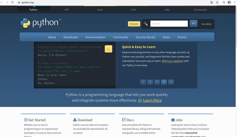This screenshot has height=137, width=237.
Task: Click the 'Get Started' heading
Action: point(37,120)
